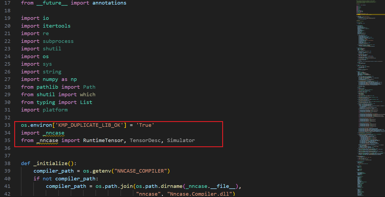Click line number 38 in the gutter
The width and height of the screenshot is (385, 197).
click(x=7, y=163)
